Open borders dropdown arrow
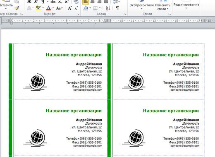 [100, 8]
